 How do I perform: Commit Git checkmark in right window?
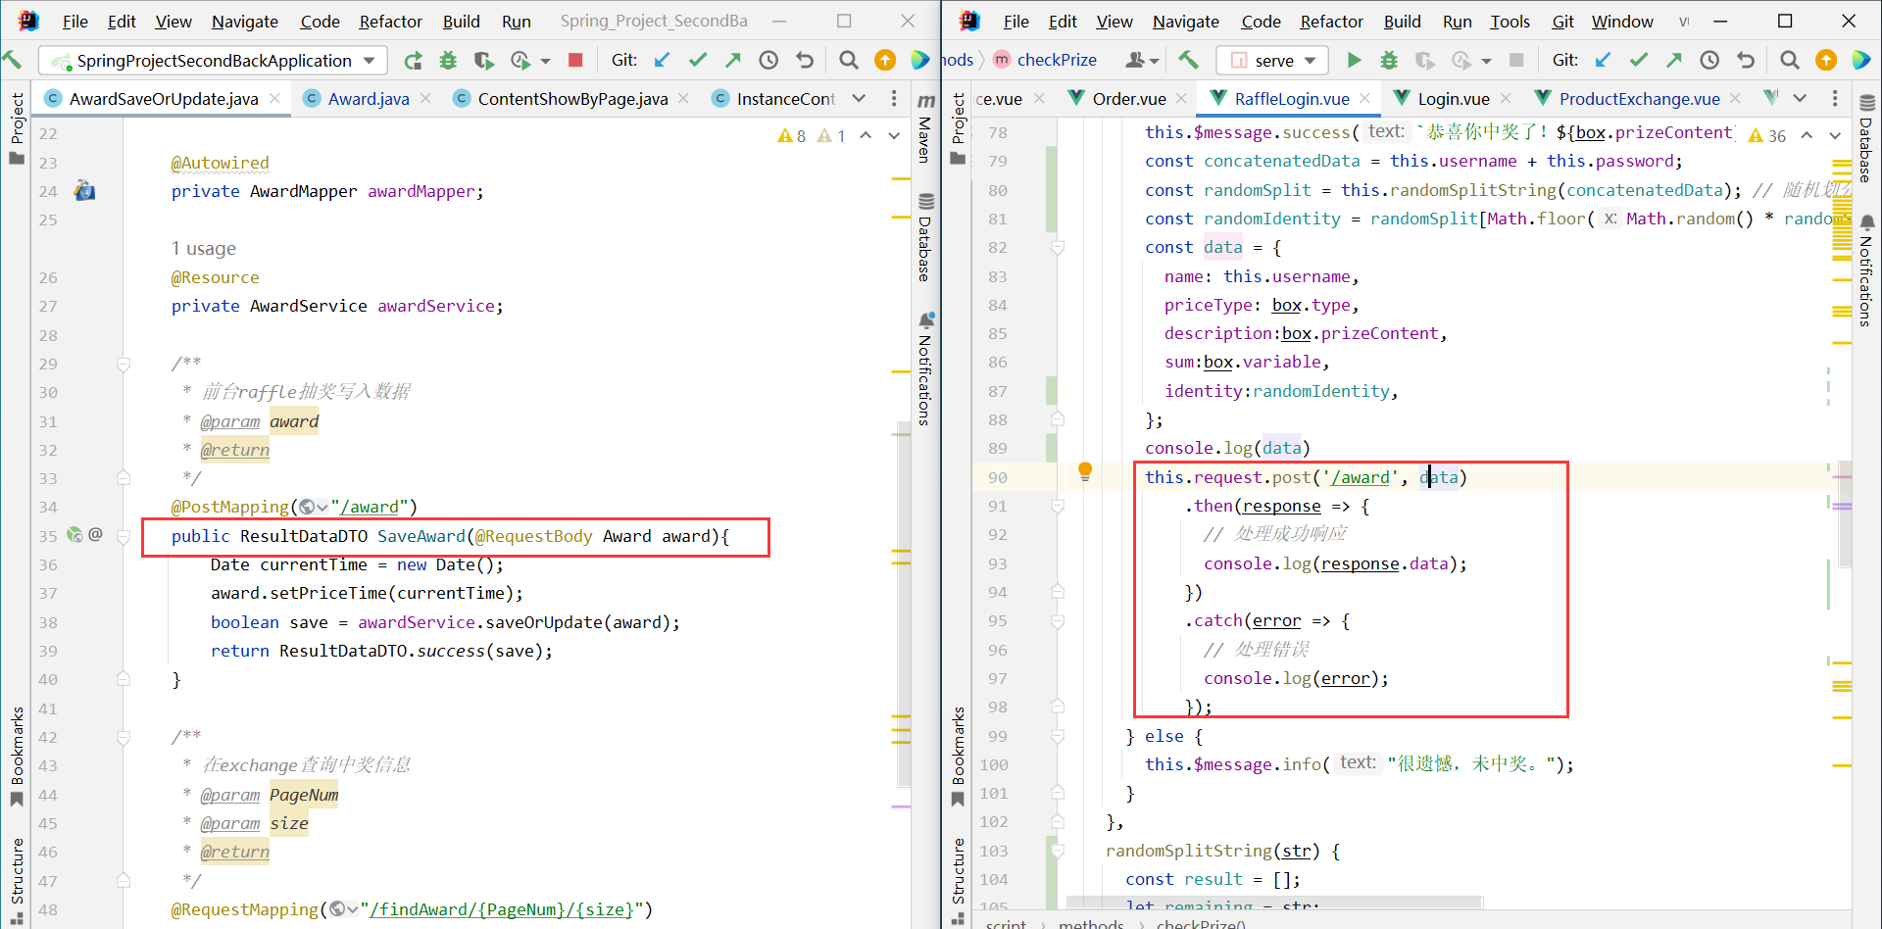1639,61
